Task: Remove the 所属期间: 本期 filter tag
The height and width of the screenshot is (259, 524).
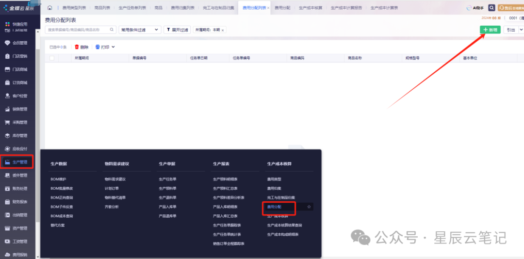Action: 223,30
